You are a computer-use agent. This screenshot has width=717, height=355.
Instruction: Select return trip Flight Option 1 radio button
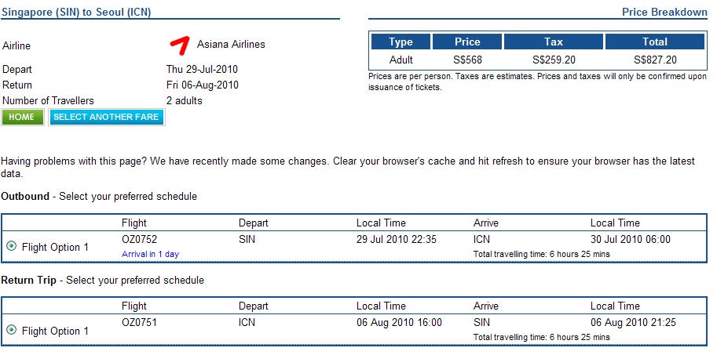coord(12,330)
